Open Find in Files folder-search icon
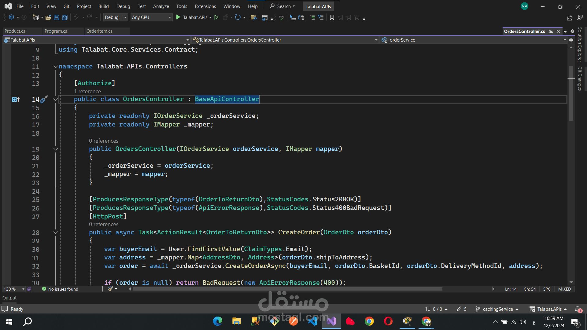Image resolution: width=587 pixels, height=330 pixels. [x=253, y=17]
